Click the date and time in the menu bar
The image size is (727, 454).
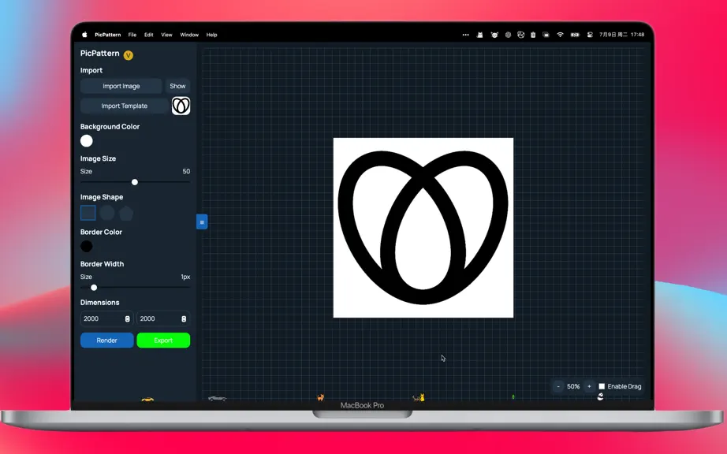click(x=622, y=35)
